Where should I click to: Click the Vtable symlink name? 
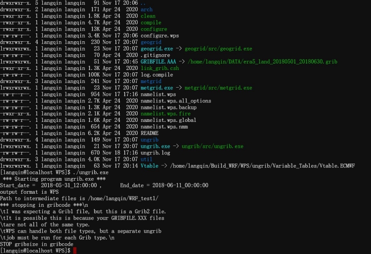click(149, 166)
